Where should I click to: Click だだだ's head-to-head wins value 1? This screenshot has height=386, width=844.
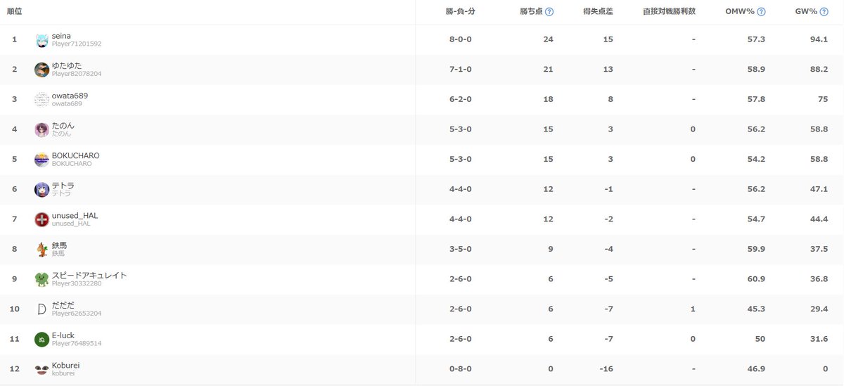(693, 309)
